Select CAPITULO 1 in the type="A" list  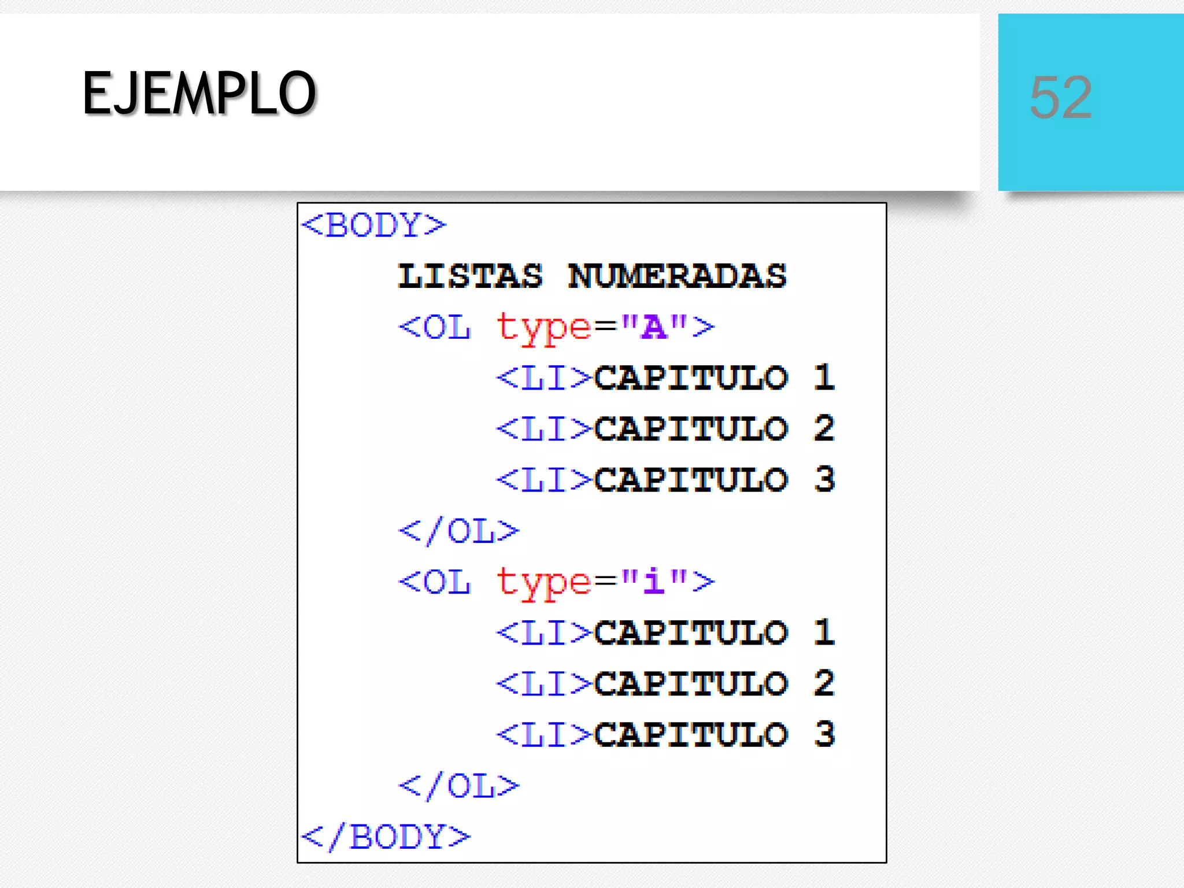[715, 378]
